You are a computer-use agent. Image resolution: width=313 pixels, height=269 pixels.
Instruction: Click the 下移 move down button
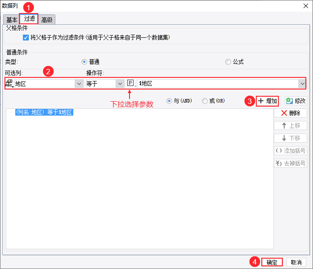coord(291,138)
